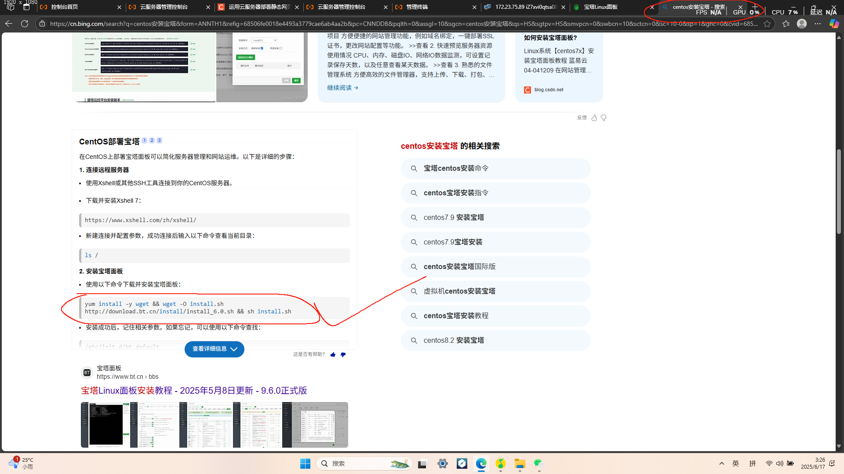
Task: Search related centos7.9 安装宝塔
Action: (x=495, y=217)
